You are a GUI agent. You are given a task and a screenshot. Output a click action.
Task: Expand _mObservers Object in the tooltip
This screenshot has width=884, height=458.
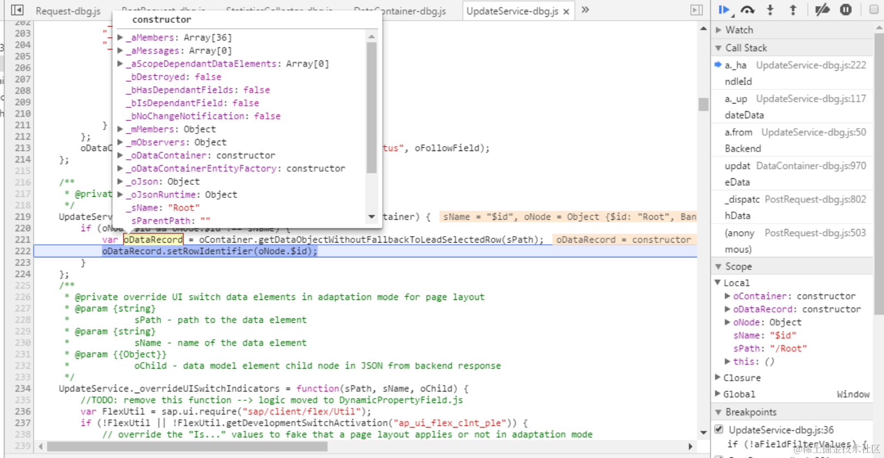(120, 142)
